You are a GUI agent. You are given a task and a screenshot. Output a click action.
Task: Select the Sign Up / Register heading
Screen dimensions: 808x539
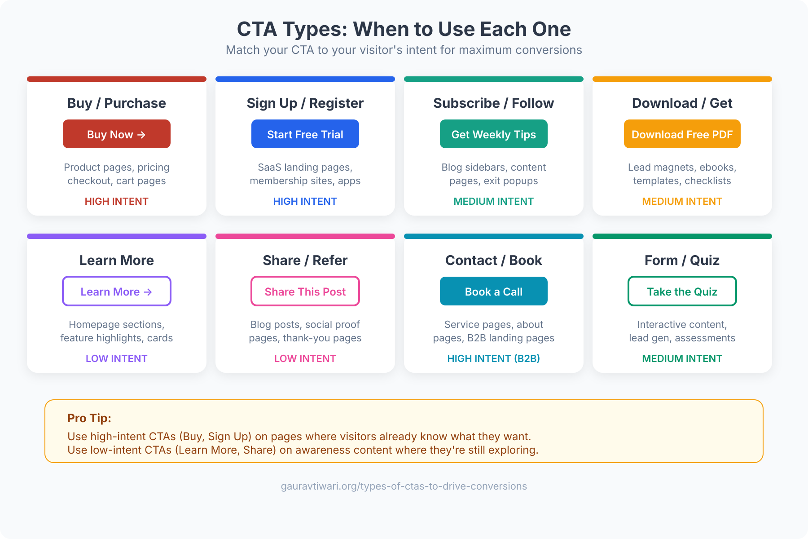[x=305, y=103]
